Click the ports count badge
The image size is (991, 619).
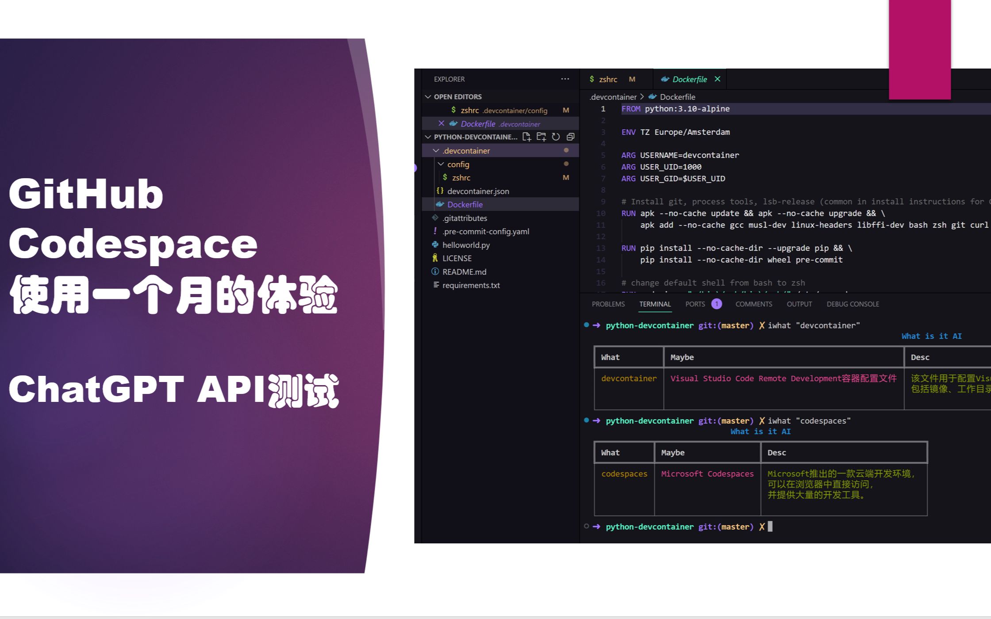[x=716, y=304]
